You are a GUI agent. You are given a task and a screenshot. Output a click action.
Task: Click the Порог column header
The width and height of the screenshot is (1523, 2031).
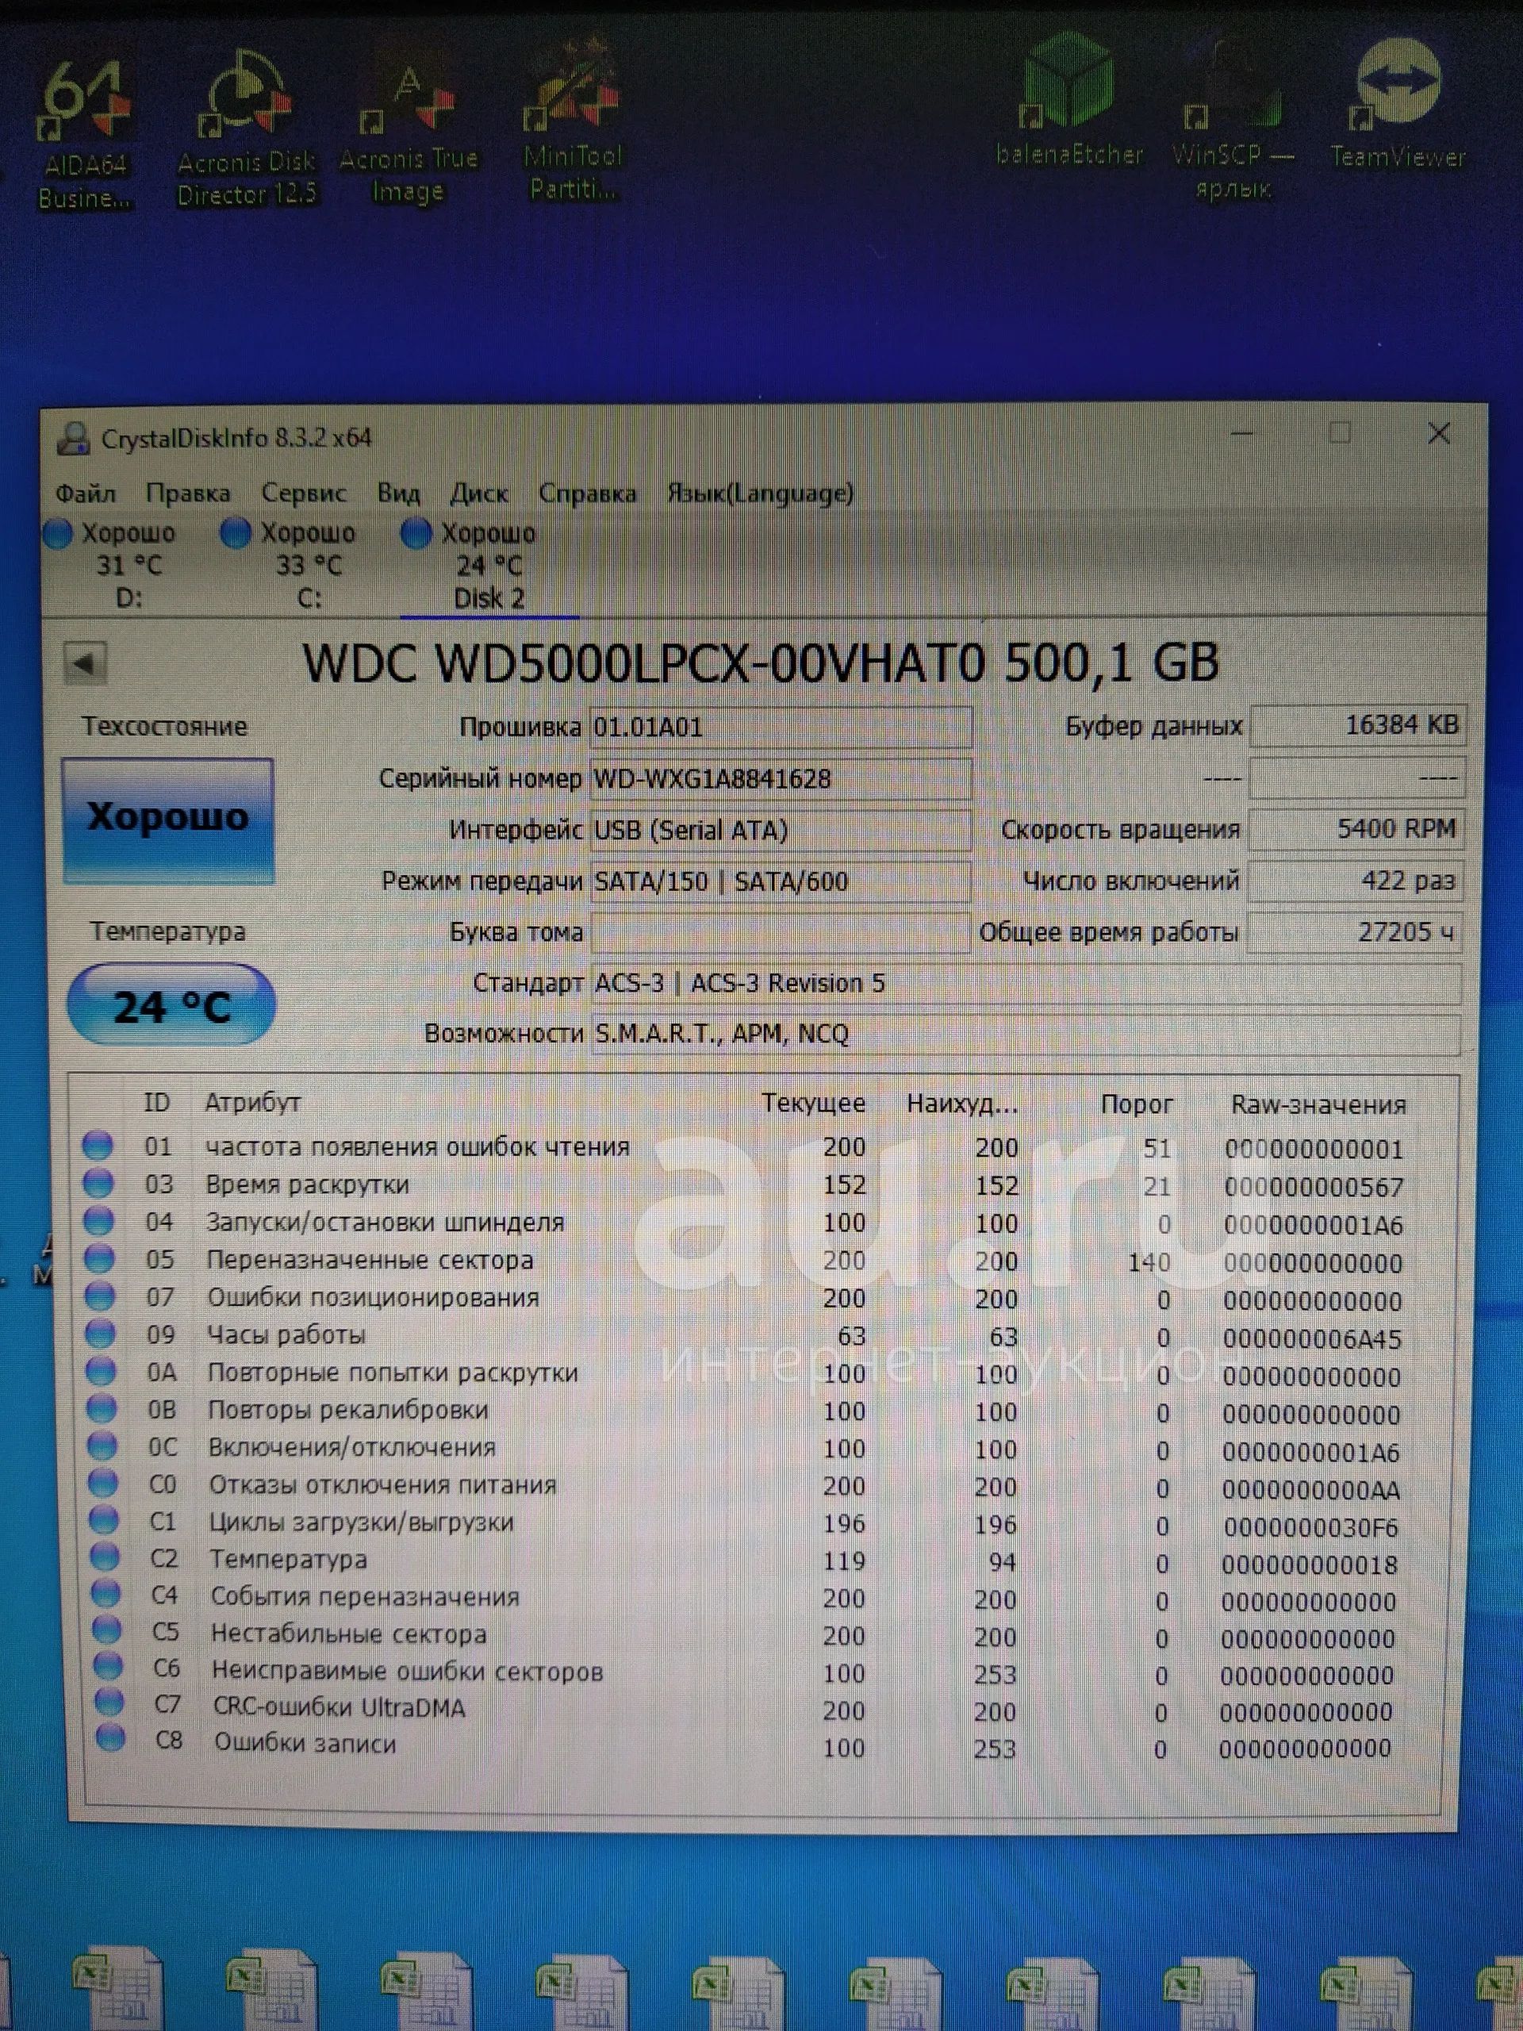(1137, 1104)
